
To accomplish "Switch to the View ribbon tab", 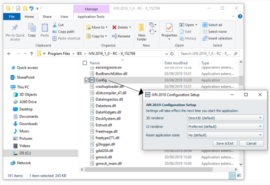I will pyautogui.click(x=64, y=17).
